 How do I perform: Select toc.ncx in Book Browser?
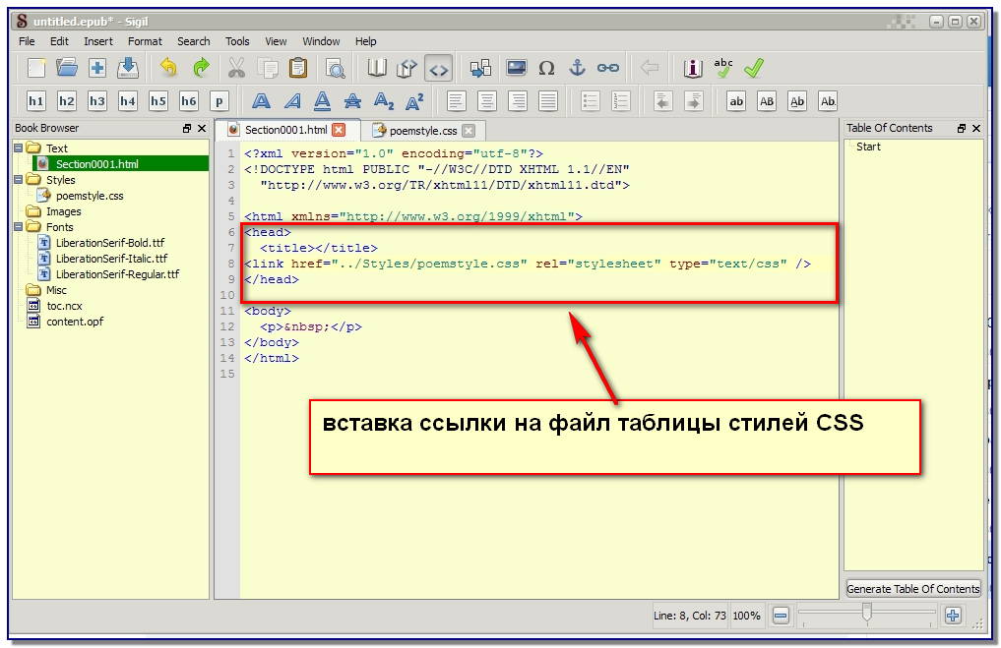coord(64,306)
